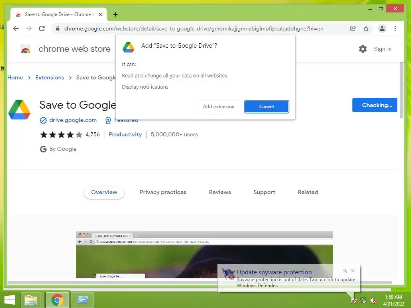The width and height of the screenshot is (411, 308).
Task: Click the star rating row
Action: 61,135
